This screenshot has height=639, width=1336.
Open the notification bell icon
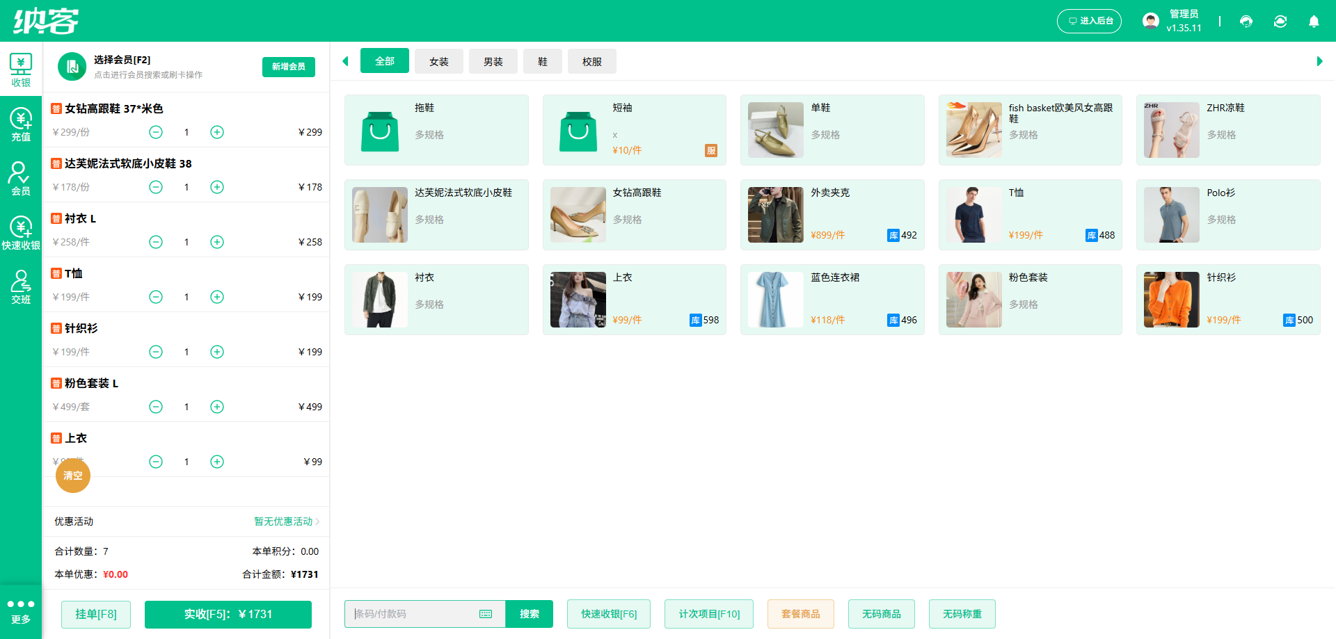(x=1314, y=22)
